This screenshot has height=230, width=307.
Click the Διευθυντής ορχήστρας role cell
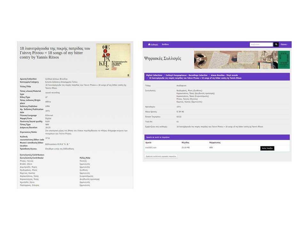click(x=90, y=179)
